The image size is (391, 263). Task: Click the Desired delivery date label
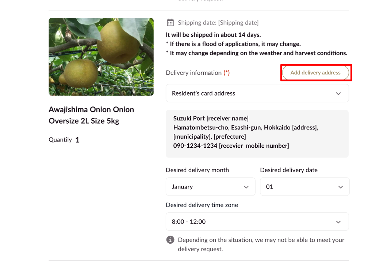pyautogui.click(x=289, y=170)
